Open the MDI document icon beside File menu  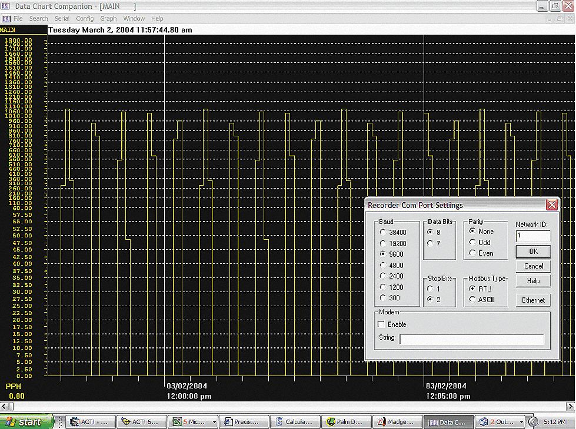coord(5,18)
